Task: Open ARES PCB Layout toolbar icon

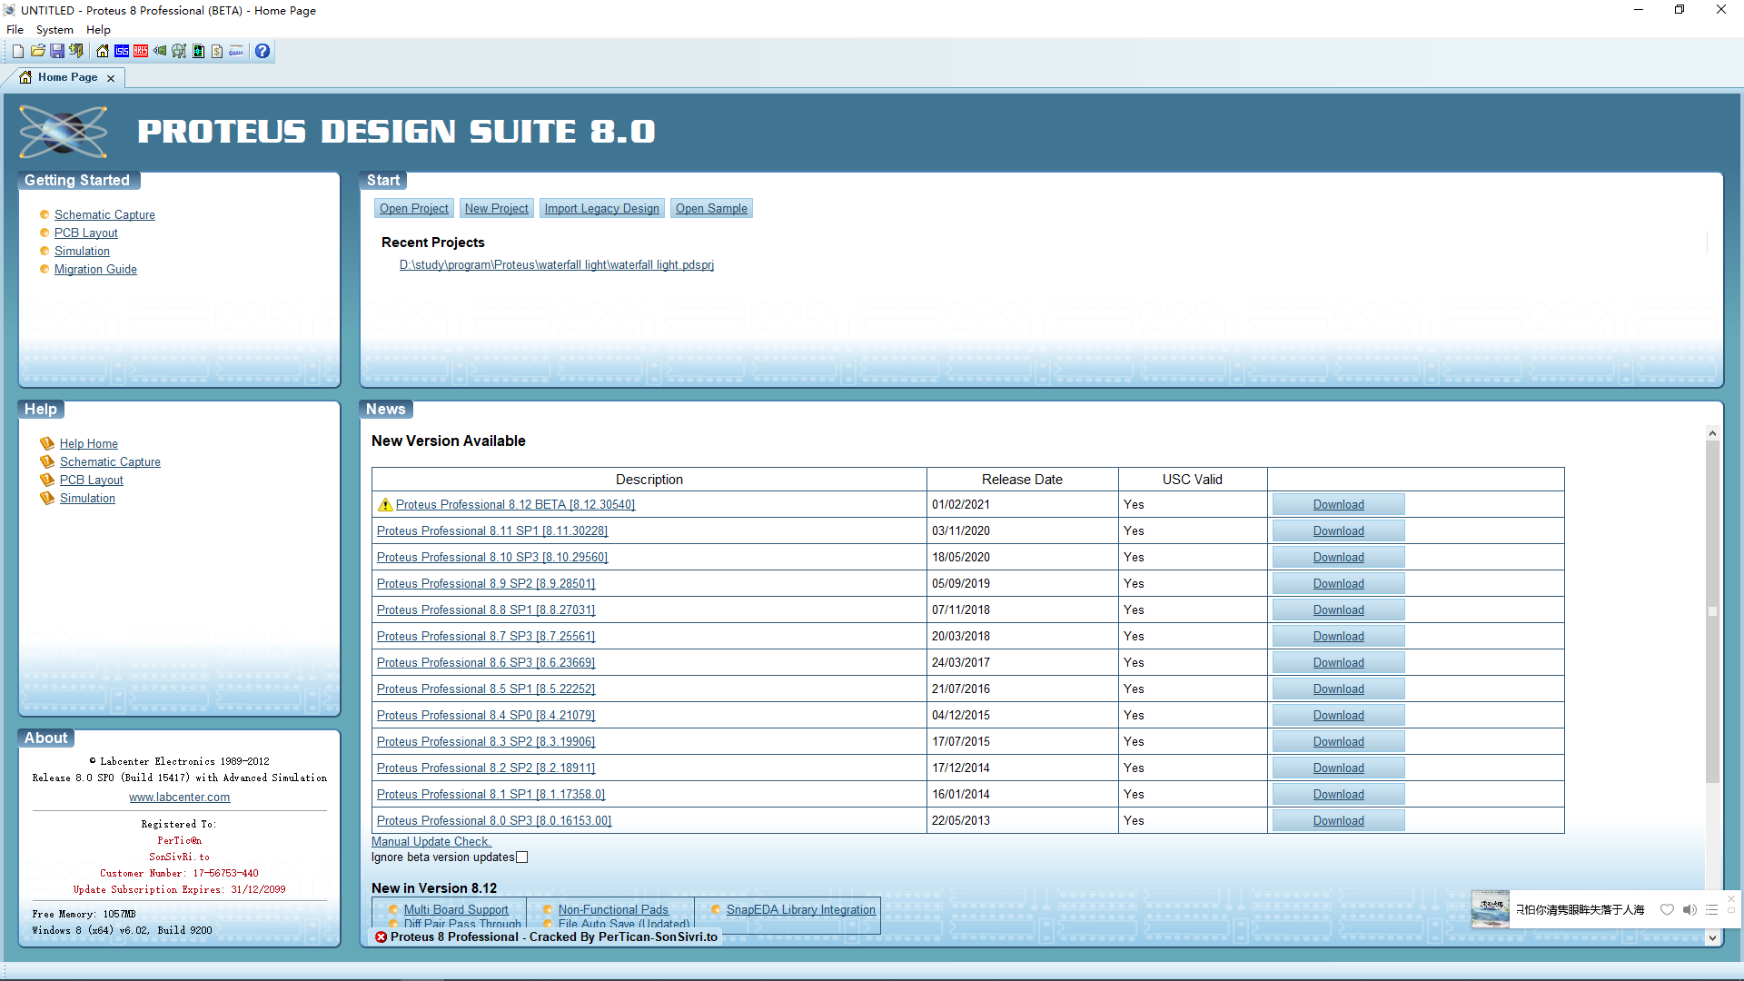Action: point(141,51)
